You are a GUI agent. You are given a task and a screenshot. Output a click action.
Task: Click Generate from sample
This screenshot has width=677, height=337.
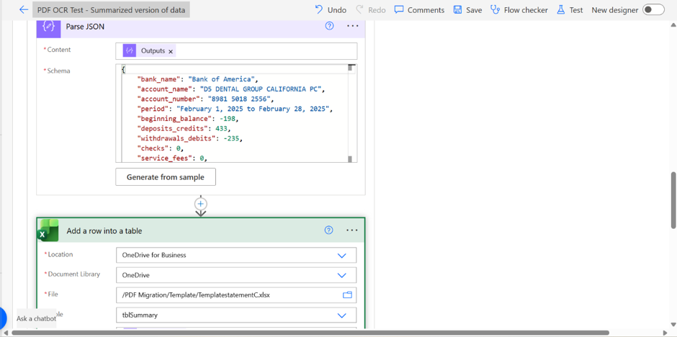pyautogui.click(x=166, y=177)
